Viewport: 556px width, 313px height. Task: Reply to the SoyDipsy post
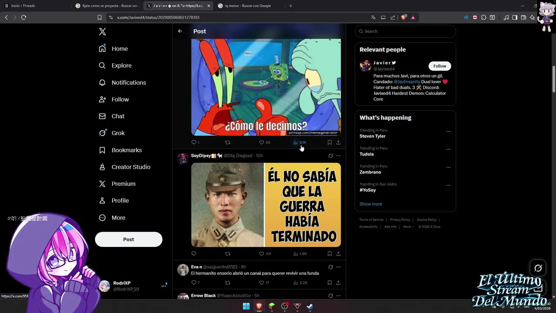click(194, 254)
